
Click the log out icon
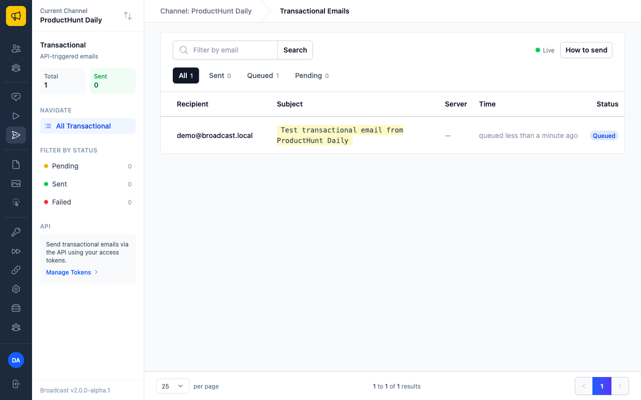click(16, 384)
